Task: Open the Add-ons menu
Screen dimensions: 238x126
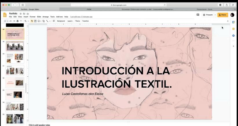Action: point(59,17)
